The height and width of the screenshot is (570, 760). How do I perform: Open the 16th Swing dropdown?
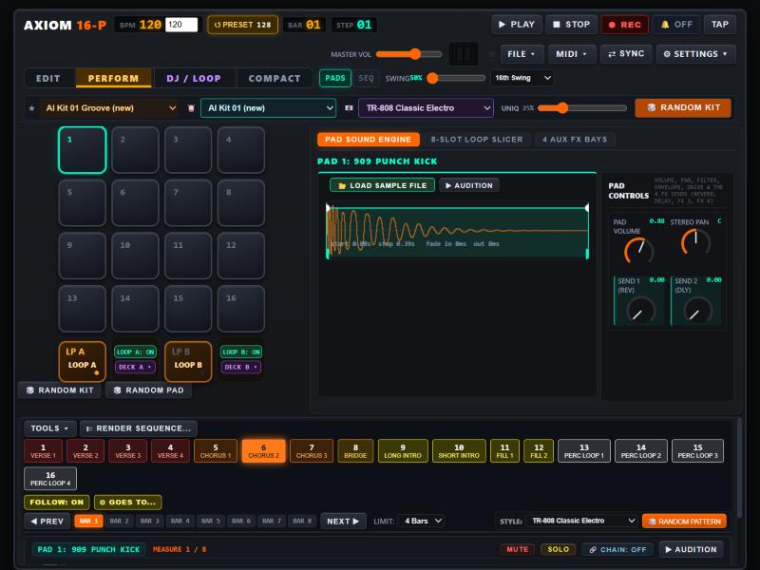[522, 78]
